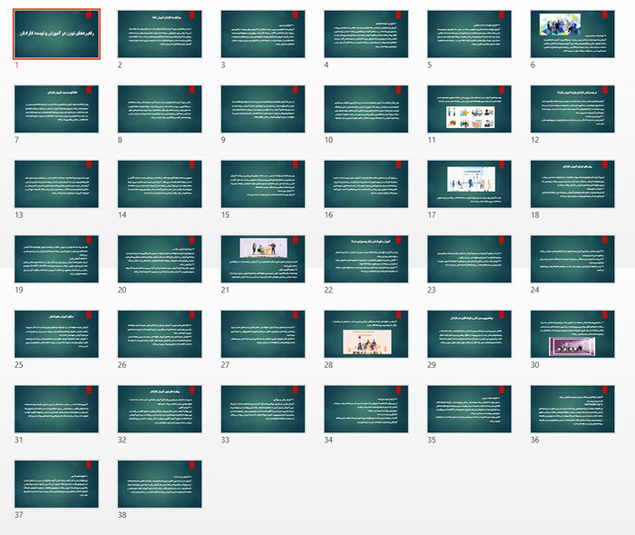Select slide 32 thumbnail

(160, 410)
